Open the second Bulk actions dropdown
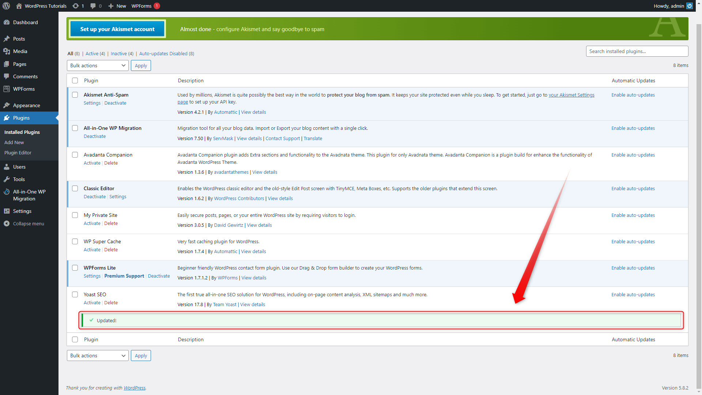 (x=97, y=355)
